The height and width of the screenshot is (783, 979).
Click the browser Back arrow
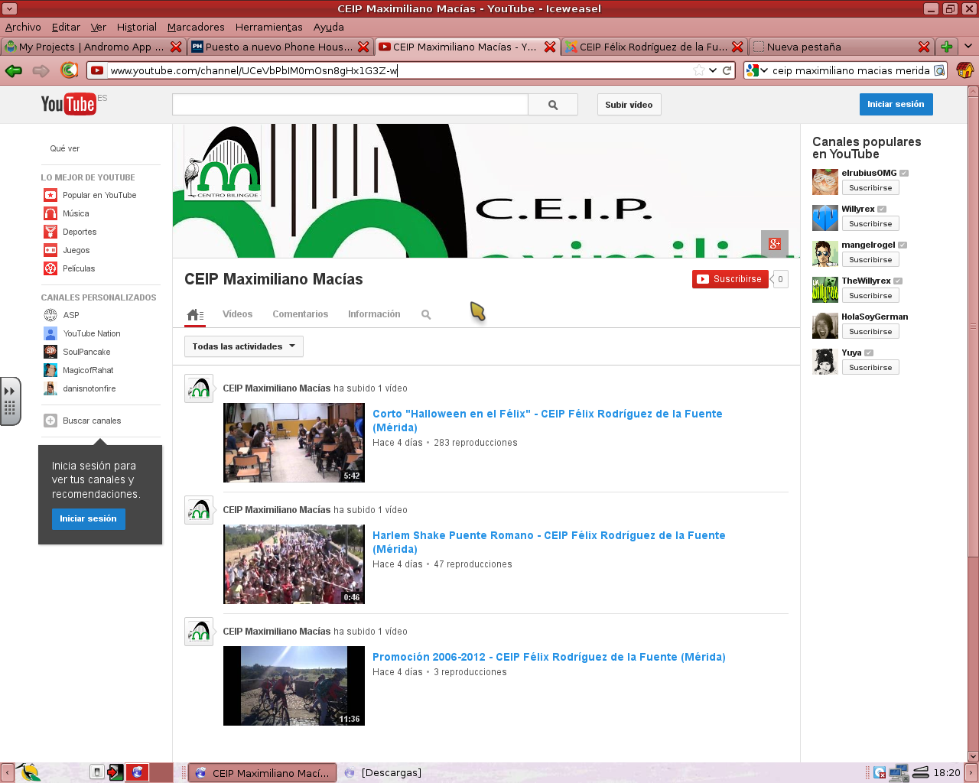coord(13,70)
